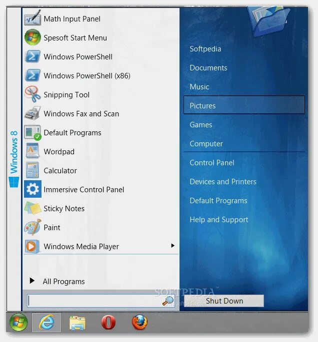The width and height of the screenshot is (318, 342).
Task: Click the Snipping Tool label
Action: pos(66,95)
